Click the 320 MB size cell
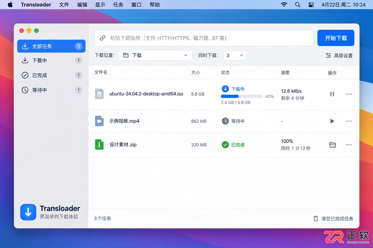 (199, 145)
